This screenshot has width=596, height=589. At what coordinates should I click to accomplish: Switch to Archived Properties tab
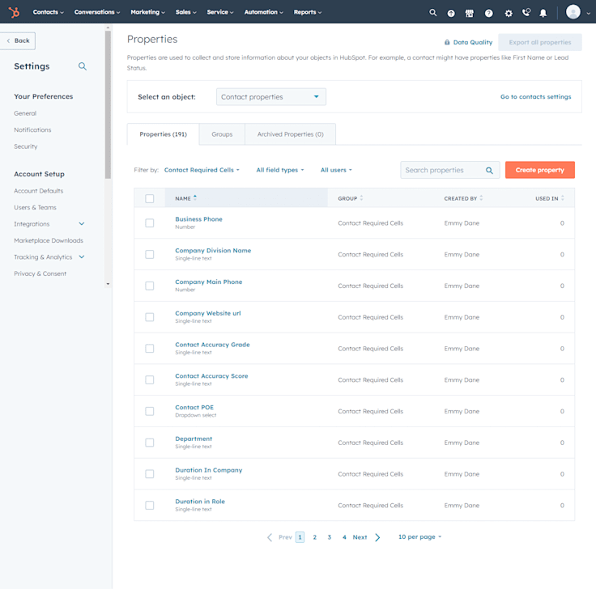click(291, 134)
